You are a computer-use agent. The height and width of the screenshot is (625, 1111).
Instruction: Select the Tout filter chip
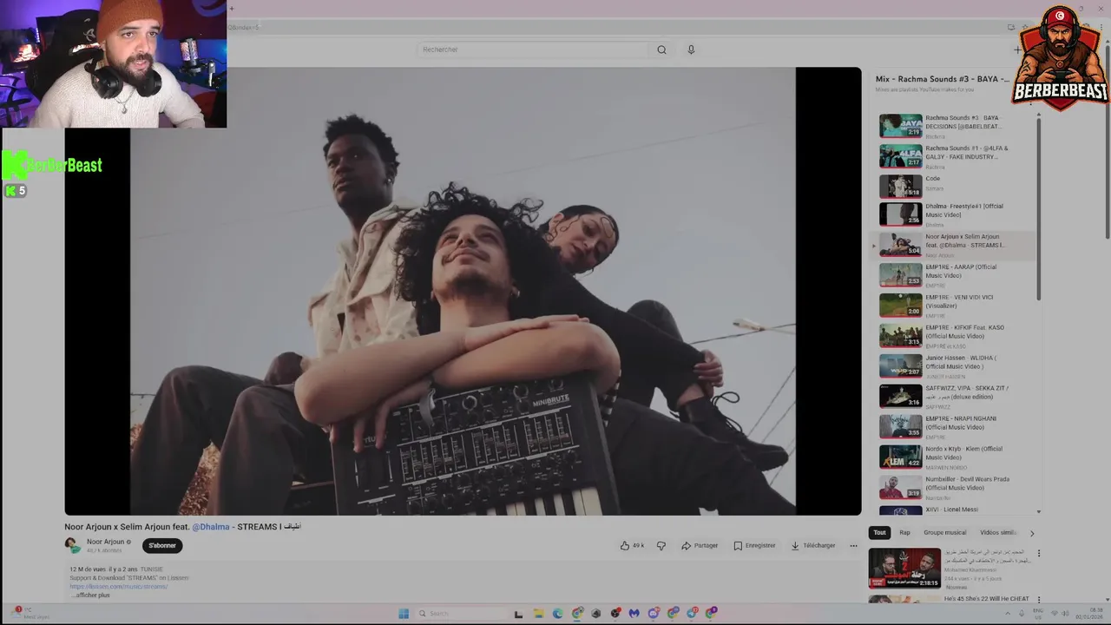pos(879,532)
